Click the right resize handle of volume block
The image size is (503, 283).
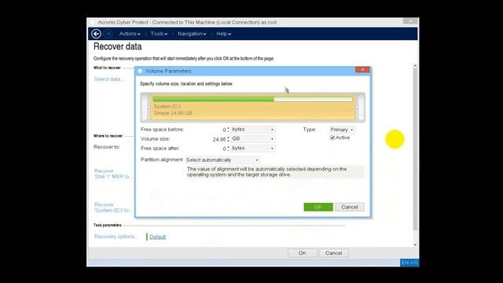coord(357,107)
